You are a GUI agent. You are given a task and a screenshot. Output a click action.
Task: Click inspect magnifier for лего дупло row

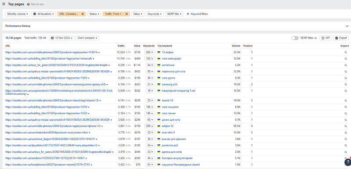click(346, 78)
